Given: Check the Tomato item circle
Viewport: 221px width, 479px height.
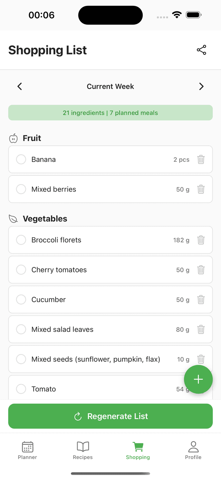Looking at the screenshot, I should (x=21, y=389).
